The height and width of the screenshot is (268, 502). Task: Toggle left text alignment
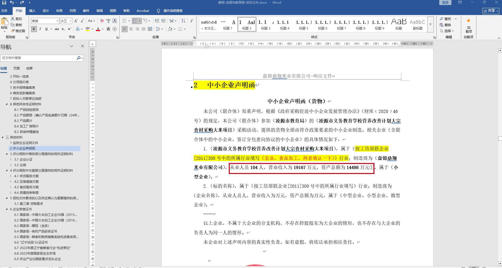click(125, 29)
